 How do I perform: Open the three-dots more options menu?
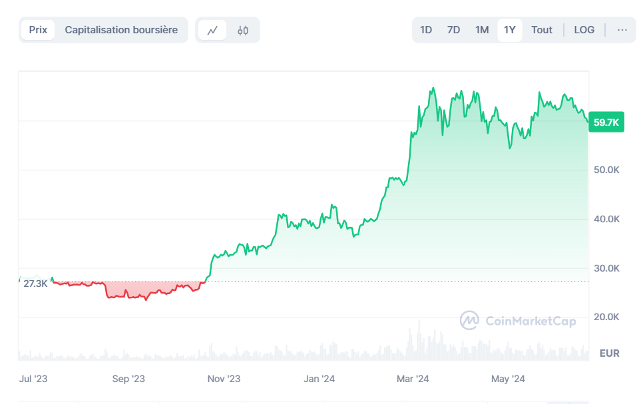point(622,30)
